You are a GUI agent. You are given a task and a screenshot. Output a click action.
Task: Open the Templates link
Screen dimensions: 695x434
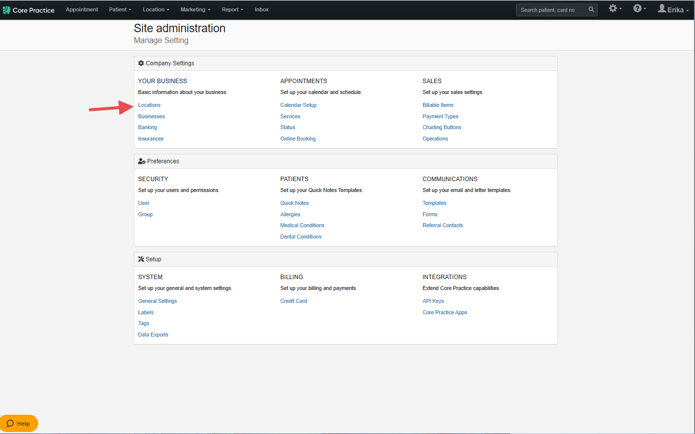click(434, 203)
